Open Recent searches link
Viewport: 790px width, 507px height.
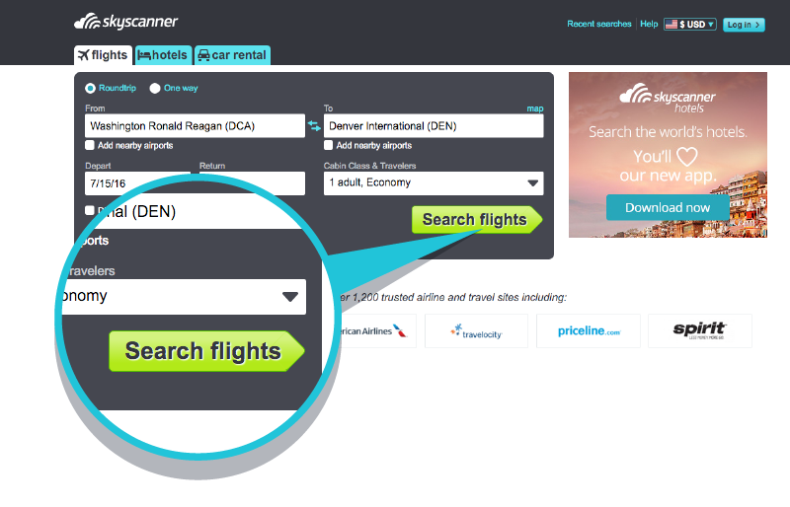point(599,24)
